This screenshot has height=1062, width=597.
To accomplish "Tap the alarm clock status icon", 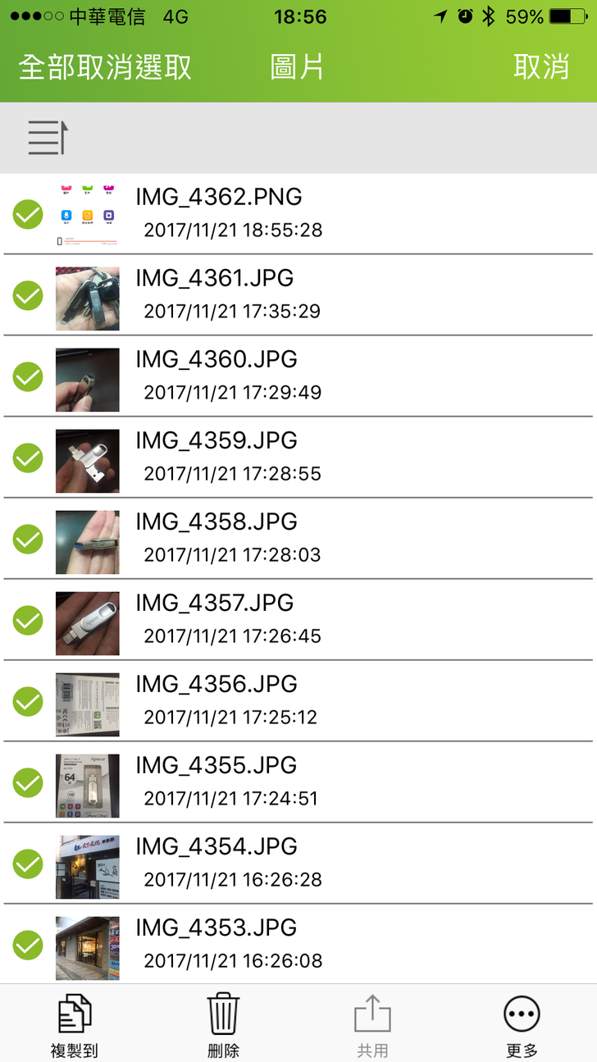I will coord(465,16).
